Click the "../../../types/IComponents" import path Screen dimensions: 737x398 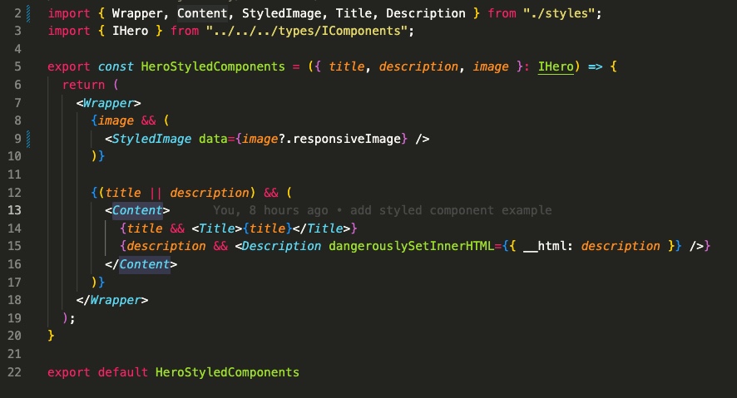(307, 31)
